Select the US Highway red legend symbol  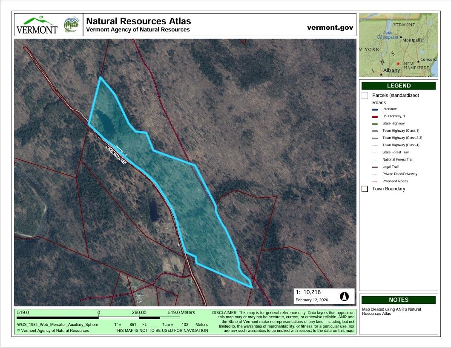375,116
